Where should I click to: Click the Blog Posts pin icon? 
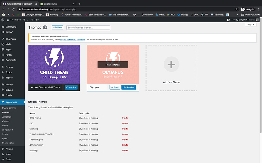[x=3, y=39]
